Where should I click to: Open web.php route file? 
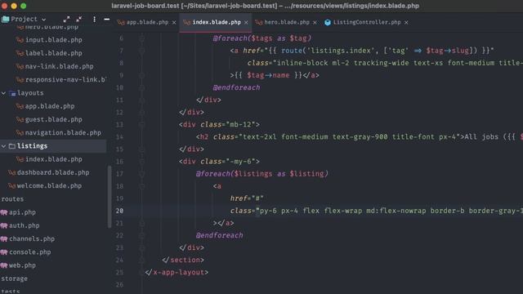click(22, 265)
